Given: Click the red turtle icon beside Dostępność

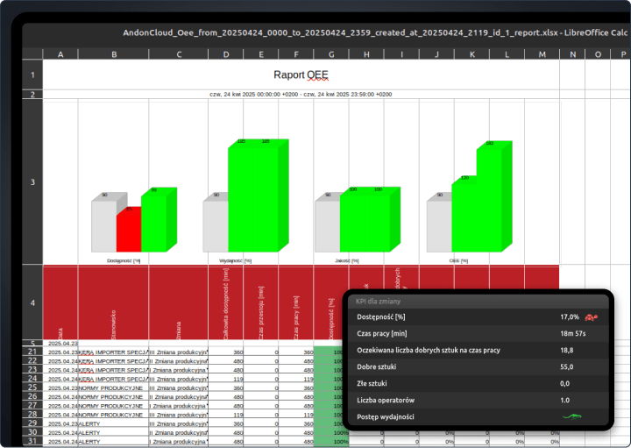Looking at the screenshot, I should [x=592, y=316].
